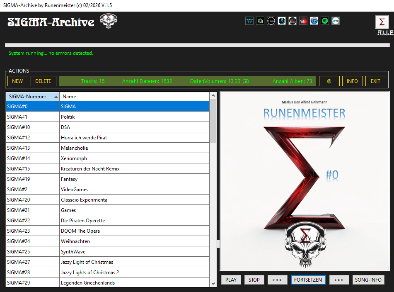The image size is (394, 292).
Task: Open the Bandcamp icon link
Action: point(336,21)
